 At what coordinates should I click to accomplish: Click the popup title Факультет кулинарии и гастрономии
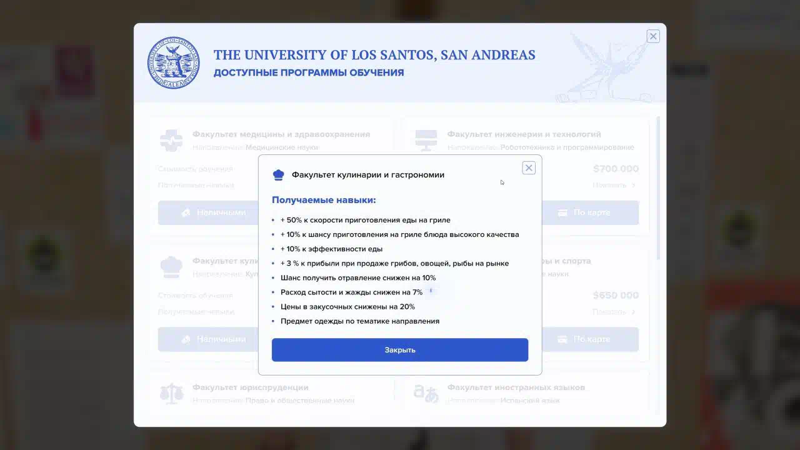[368, 175]
